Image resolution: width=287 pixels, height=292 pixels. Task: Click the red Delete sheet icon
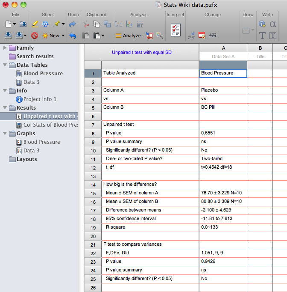pos(35,36)
